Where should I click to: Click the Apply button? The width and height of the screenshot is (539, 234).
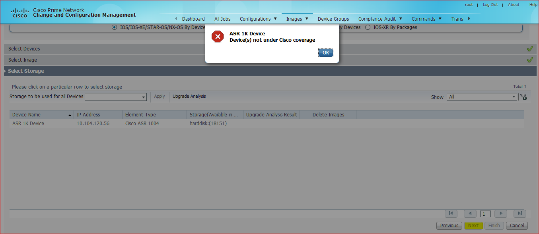coord(160,97)
